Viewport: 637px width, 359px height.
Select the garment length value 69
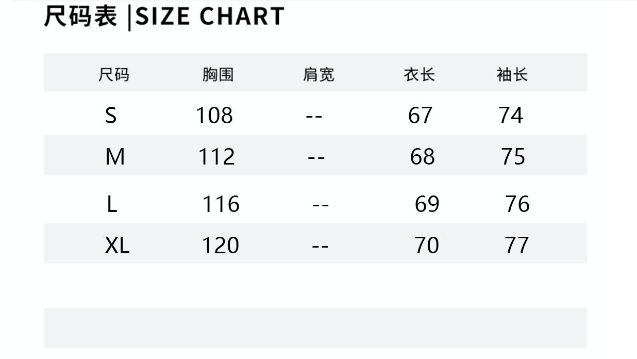(427, 205)
